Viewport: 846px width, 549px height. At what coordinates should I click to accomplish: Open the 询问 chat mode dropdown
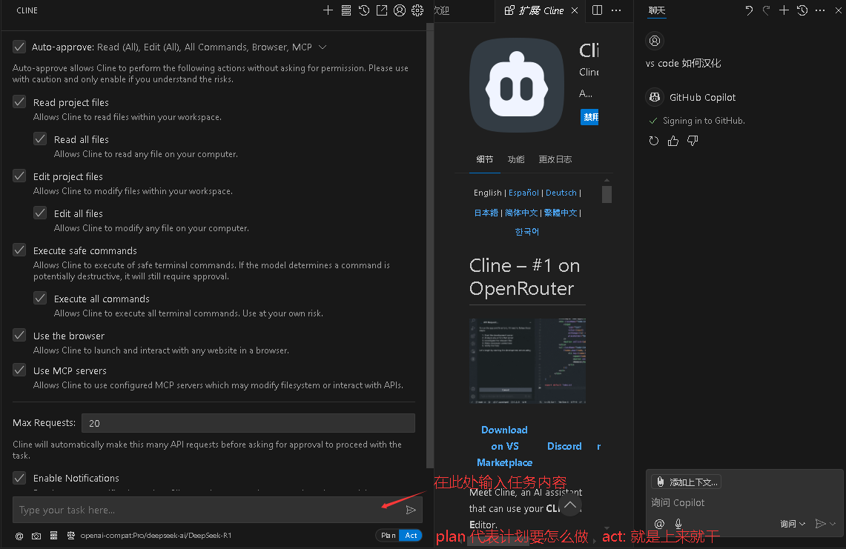pos(793,524)
